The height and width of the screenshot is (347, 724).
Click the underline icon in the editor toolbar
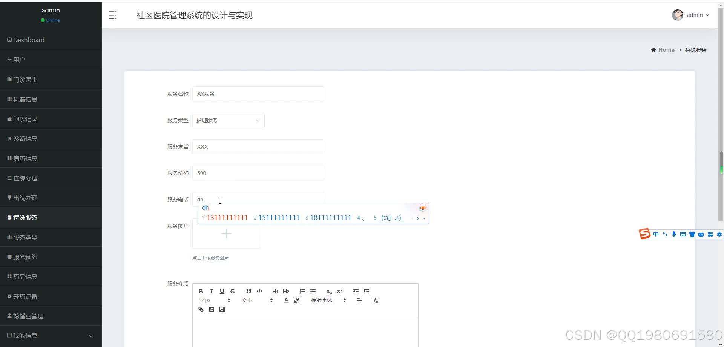click(x=222, y=291)
